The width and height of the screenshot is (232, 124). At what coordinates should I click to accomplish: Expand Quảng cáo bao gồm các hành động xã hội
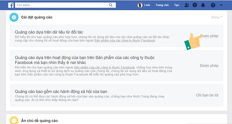coord(117,95)
